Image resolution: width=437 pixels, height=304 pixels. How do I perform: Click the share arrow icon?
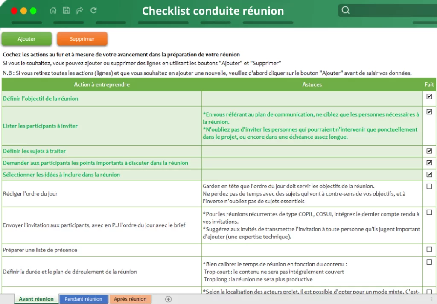80,11
